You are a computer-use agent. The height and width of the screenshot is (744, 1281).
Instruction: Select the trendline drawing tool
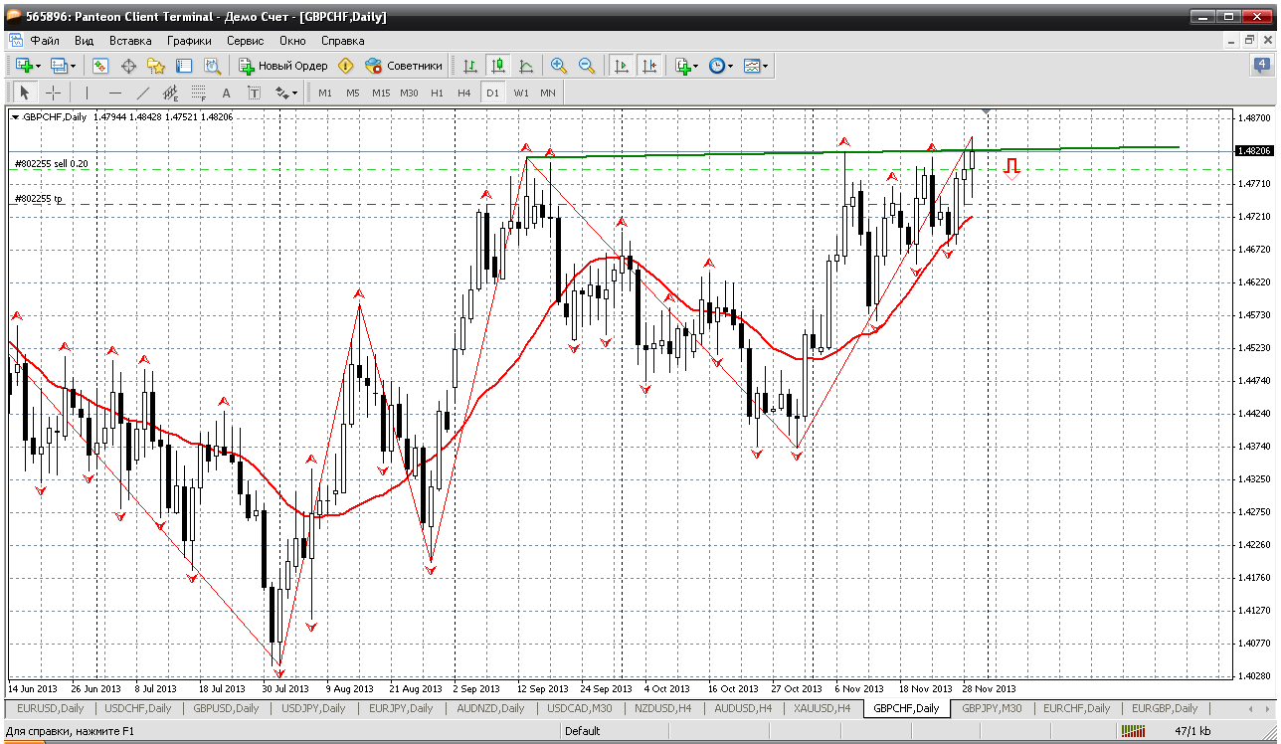tap(143, 93)
